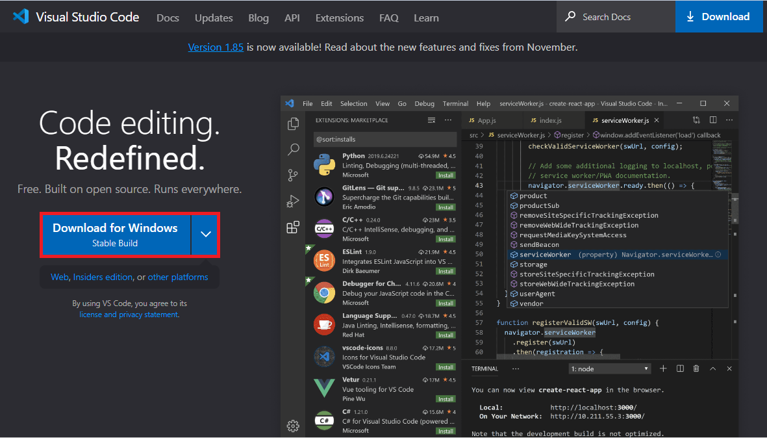Open File menu in VS Code window
This screenshot has height=438, width=767.
[308, 104]
